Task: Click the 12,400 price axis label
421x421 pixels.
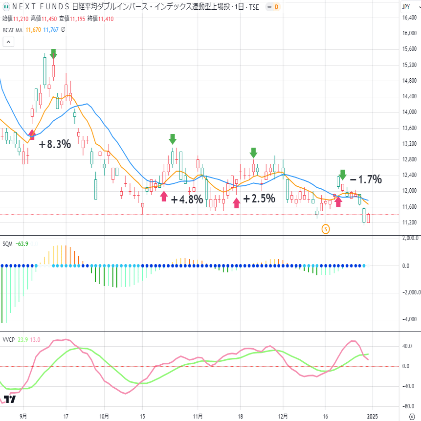Action: (409, 175)
